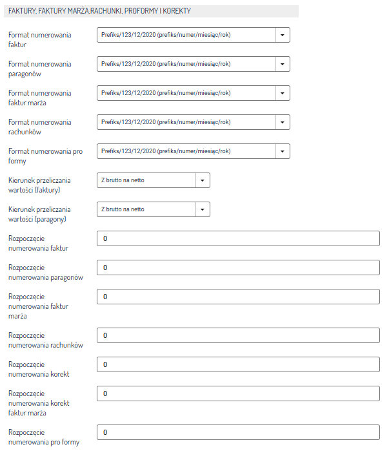
Task: Click the arrow of the faktur marża format dropdown
Action: coord(283,93)
